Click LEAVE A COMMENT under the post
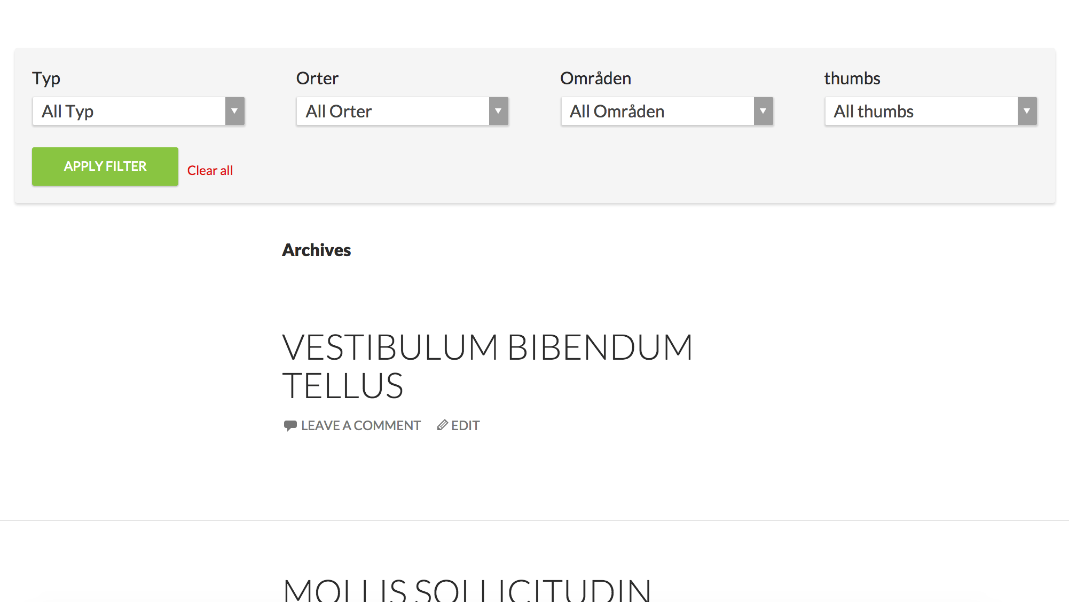1069x602 pixels. [x=360, y=425]
